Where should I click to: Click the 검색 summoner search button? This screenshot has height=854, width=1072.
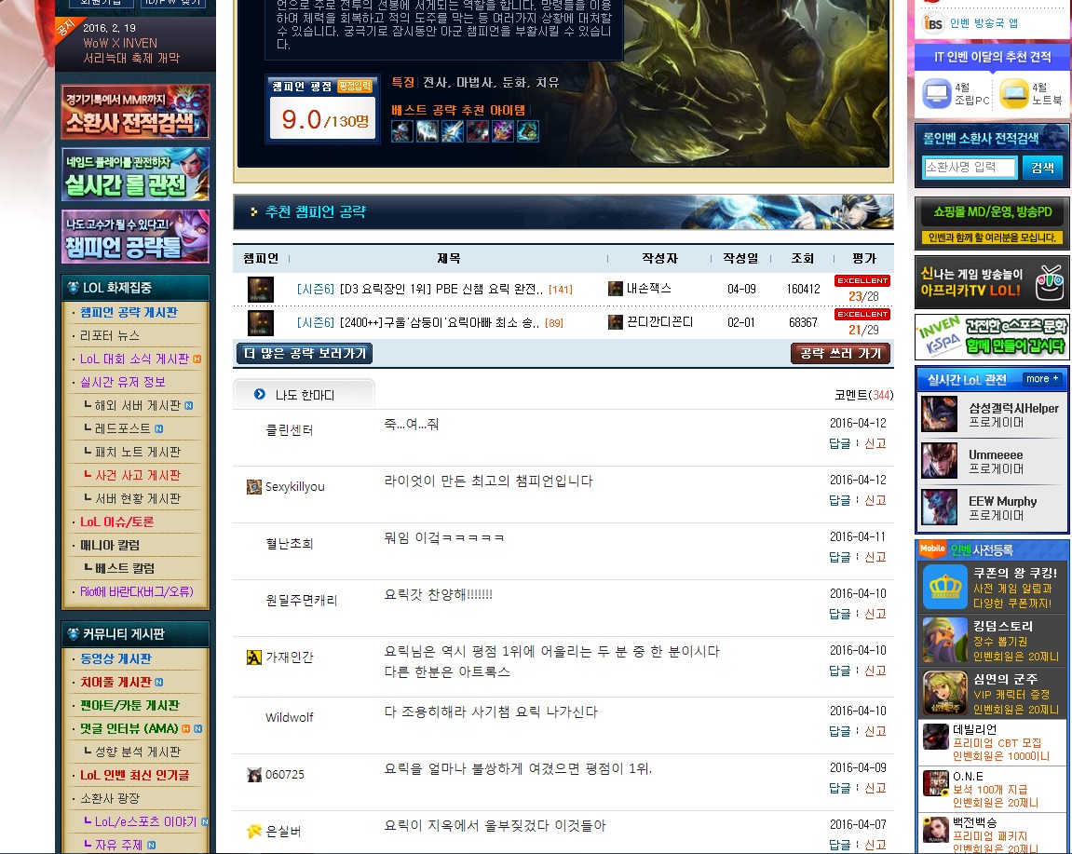(x=1042, y=168)
